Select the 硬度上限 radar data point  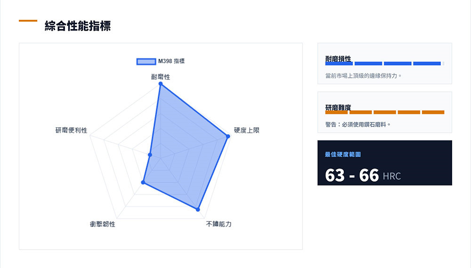[228, 137]
